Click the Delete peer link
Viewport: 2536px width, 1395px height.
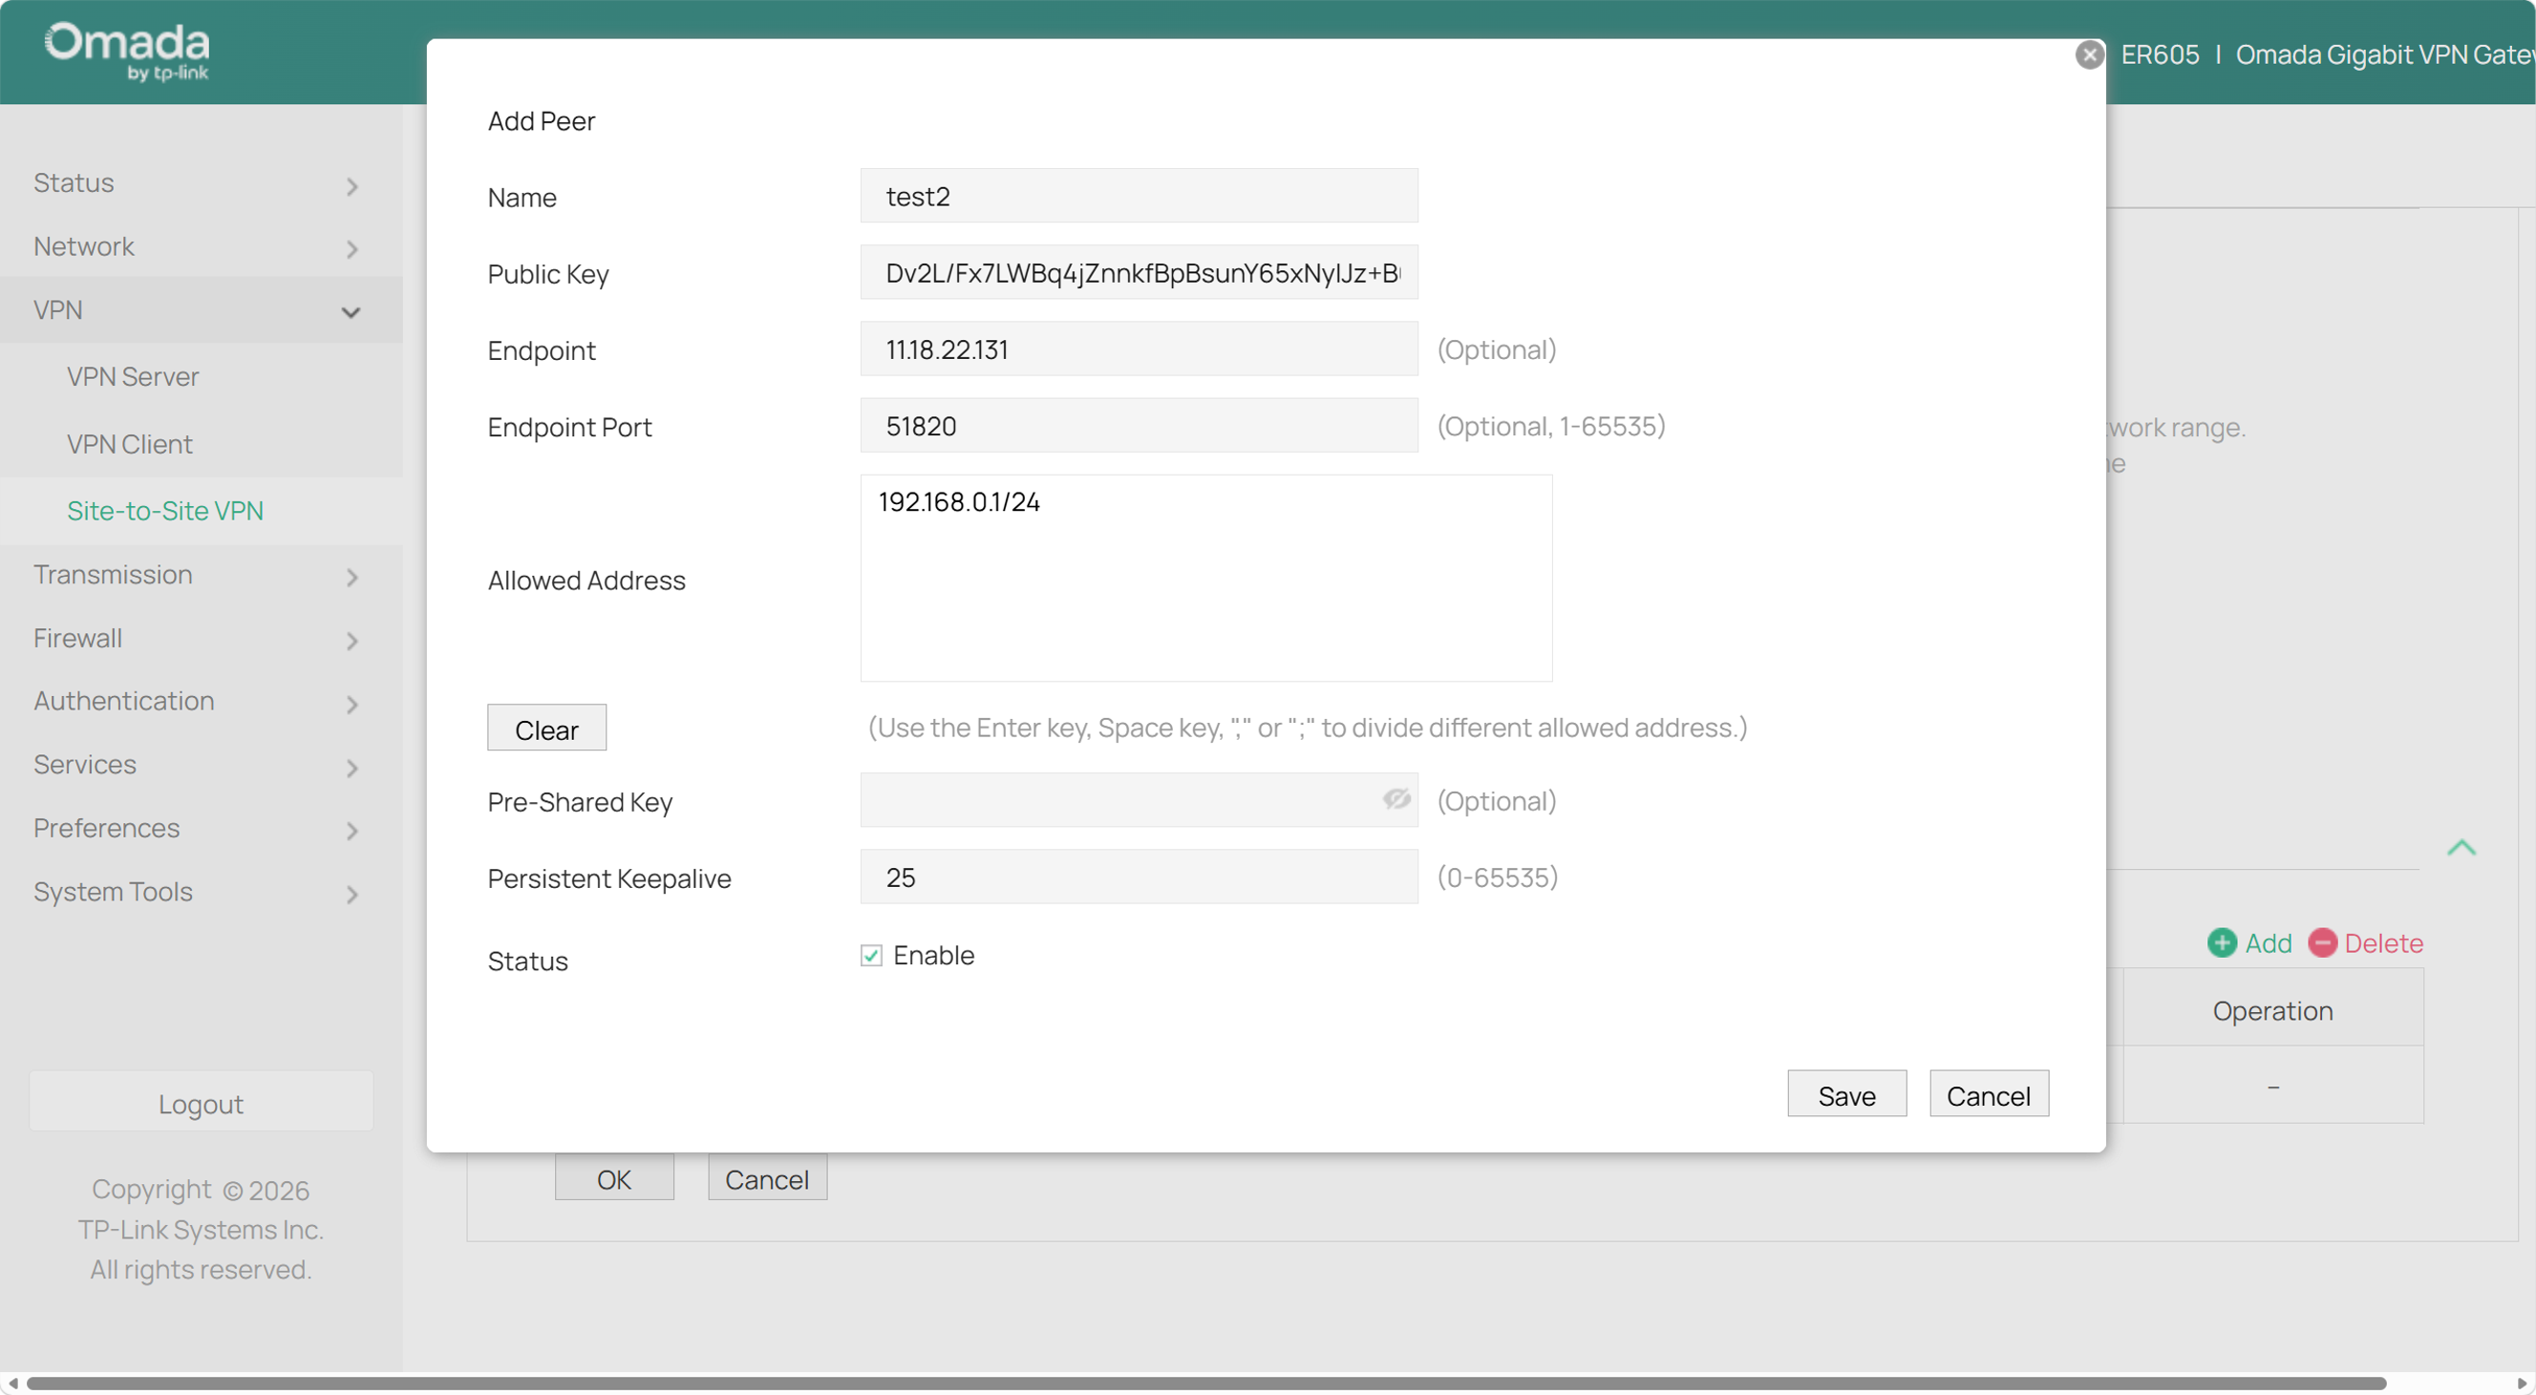point(2383,943)
